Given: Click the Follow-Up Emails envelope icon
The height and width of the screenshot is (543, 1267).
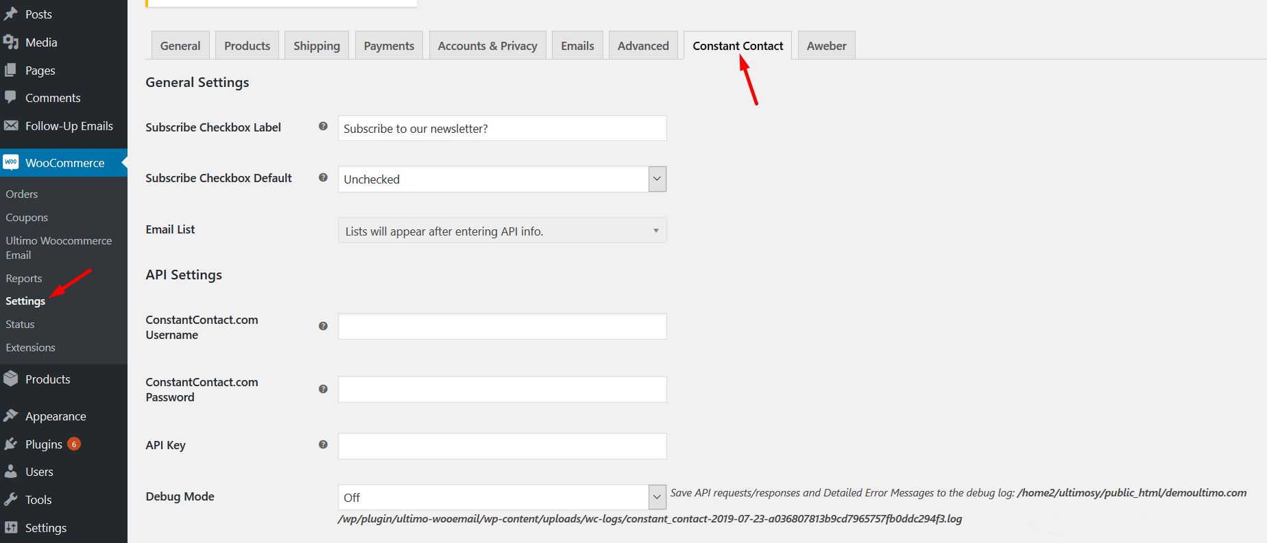Looking at the screenshot, I should coord(11,126).
